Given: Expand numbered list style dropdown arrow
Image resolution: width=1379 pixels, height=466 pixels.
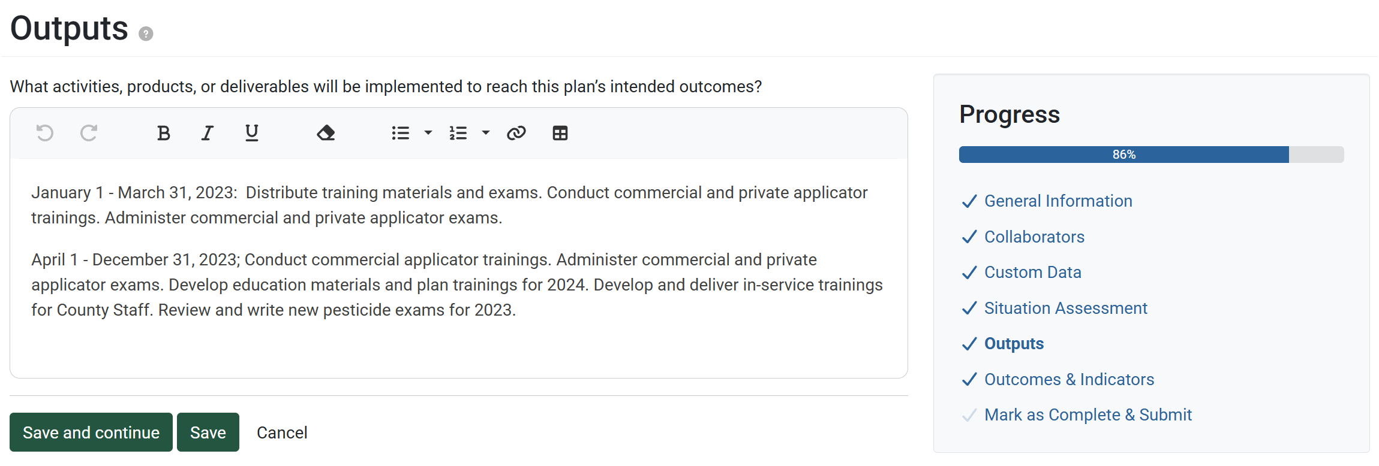Looking at the screenshot, I should (x=486, y=133).
